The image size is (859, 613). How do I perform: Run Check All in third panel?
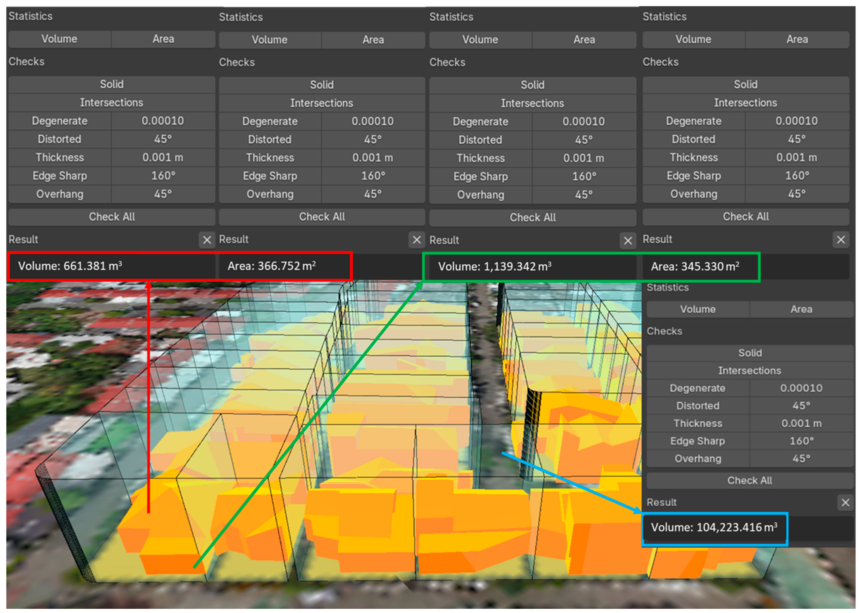tap(532, 218)
